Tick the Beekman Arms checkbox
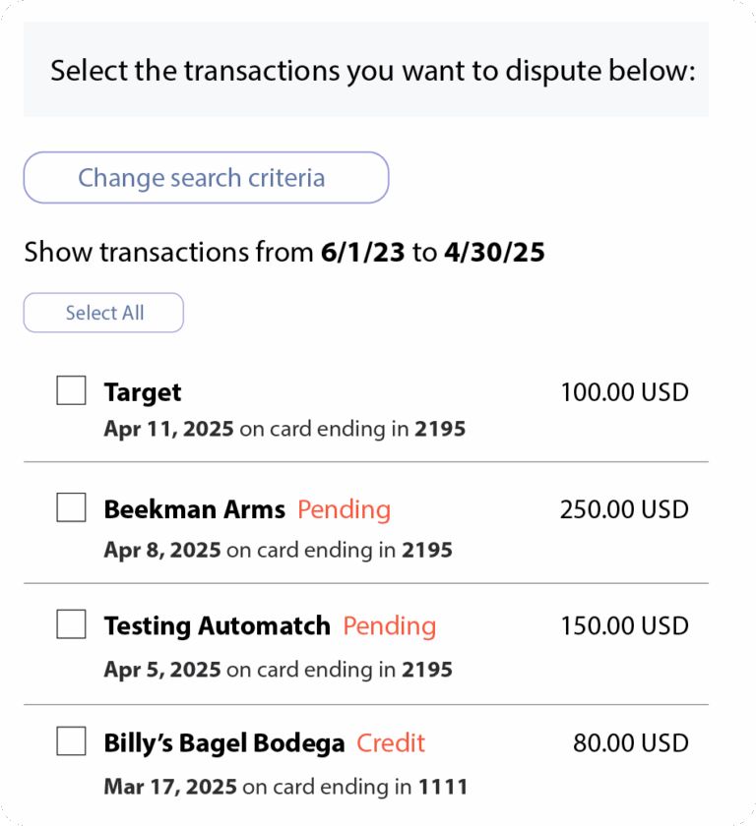This screenshot has height=826, width=756. pos(71,507)
